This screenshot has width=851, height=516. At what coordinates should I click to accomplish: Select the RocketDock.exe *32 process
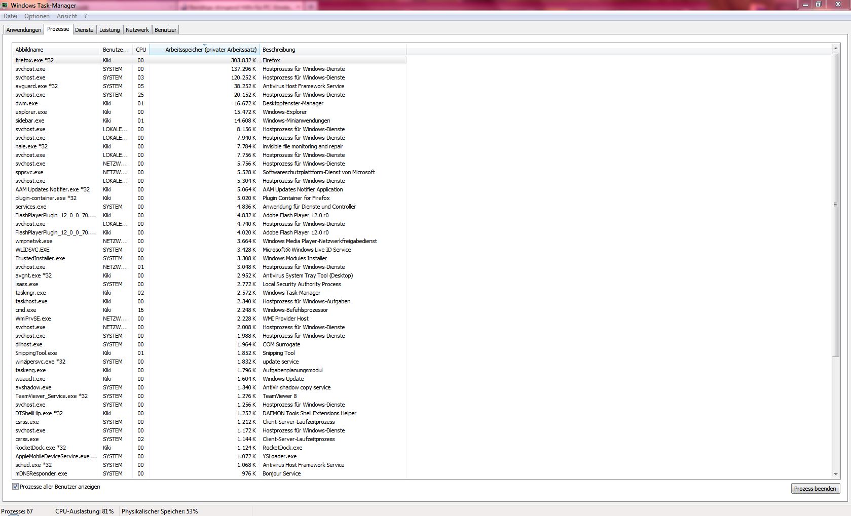209,448
